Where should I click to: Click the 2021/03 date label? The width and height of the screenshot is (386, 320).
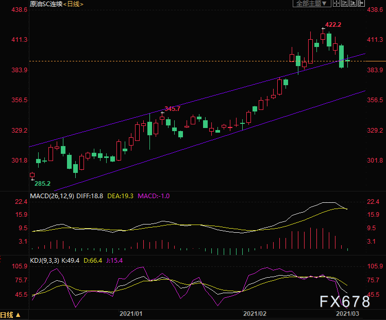coord(347,314)
